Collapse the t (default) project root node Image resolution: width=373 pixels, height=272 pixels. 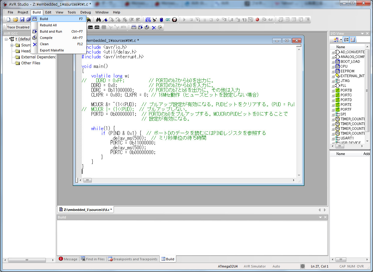[x=6, y=39]
